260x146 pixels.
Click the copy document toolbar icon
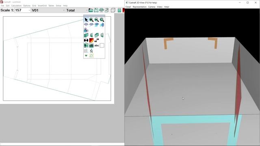click(107, 10)
